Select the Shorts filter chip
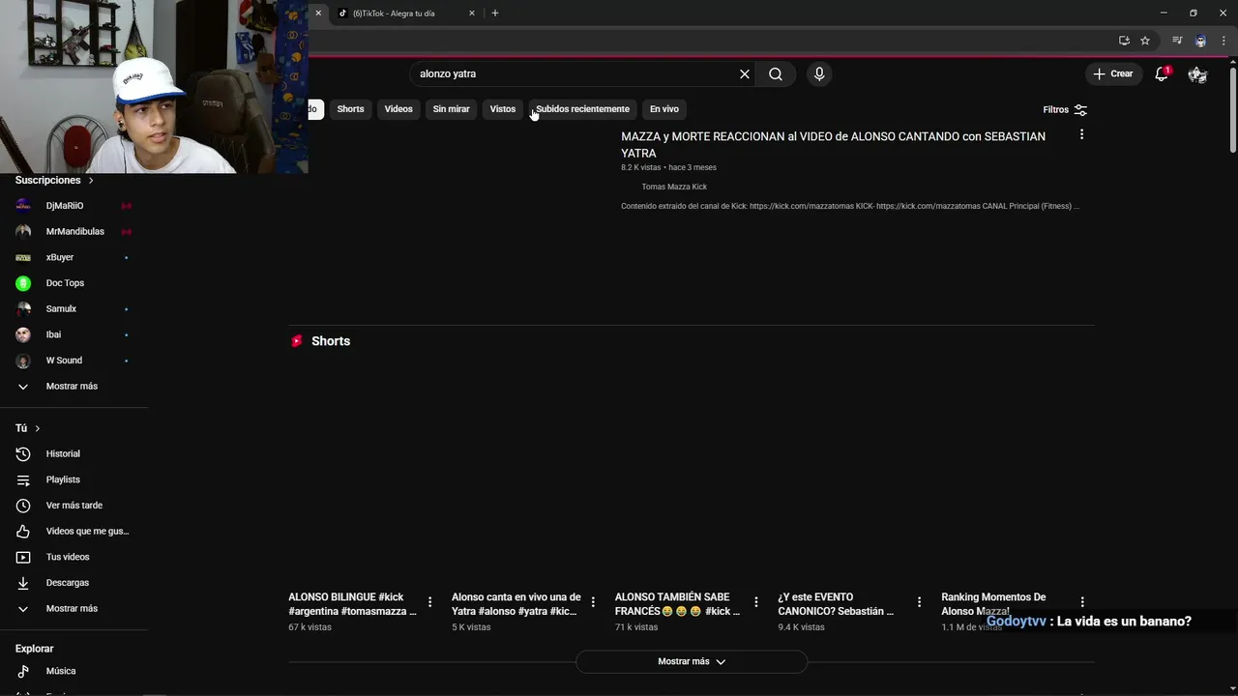 [x=350, y=109]
